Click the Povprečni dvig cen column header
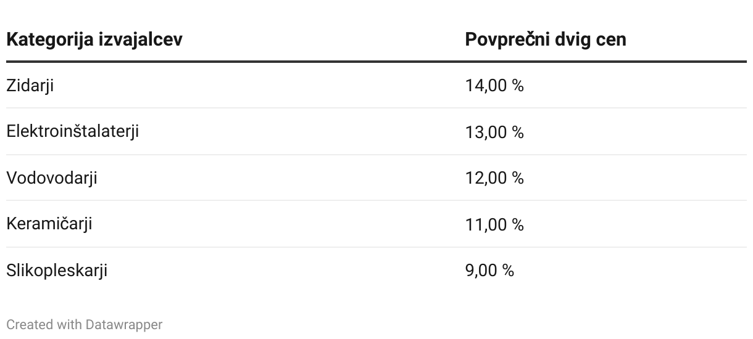This screenshot has height=339, width=753. [545, 39]
